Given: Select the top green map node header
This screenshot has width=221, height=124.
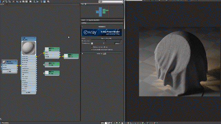Looking at the screenshot, I should tap(52, 49).
